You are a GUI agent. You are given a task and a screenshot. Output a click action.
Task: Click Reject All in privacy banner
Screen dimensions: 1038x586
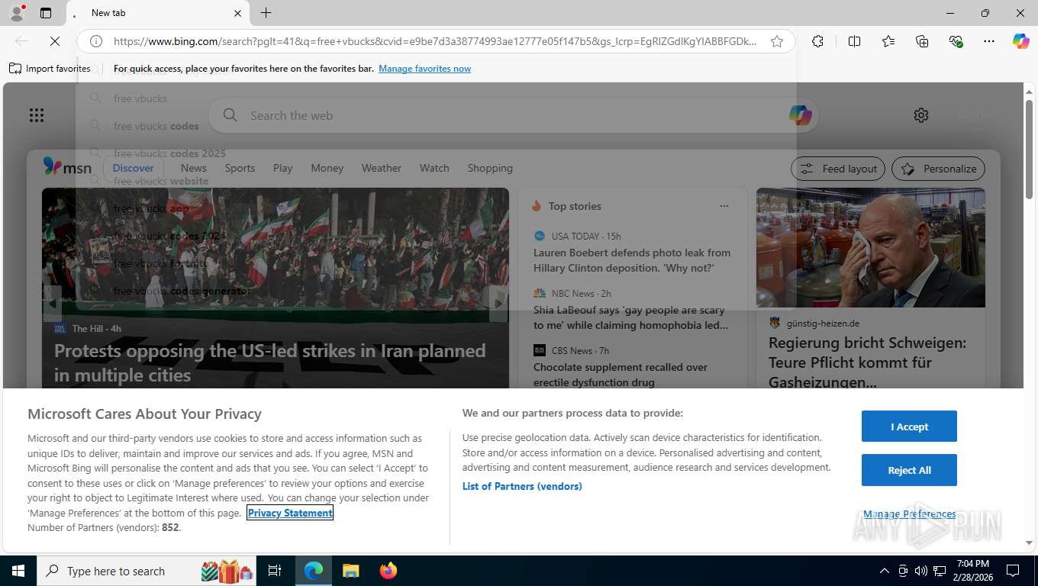tap(909, 470)
